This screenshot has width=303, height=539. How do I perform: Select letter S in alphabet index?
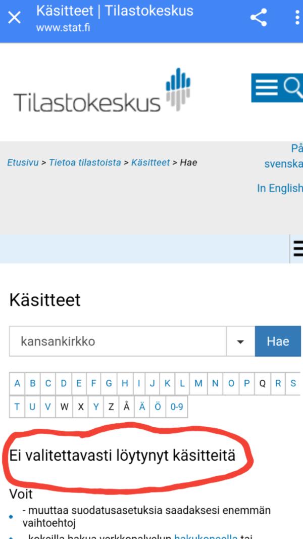293,383
